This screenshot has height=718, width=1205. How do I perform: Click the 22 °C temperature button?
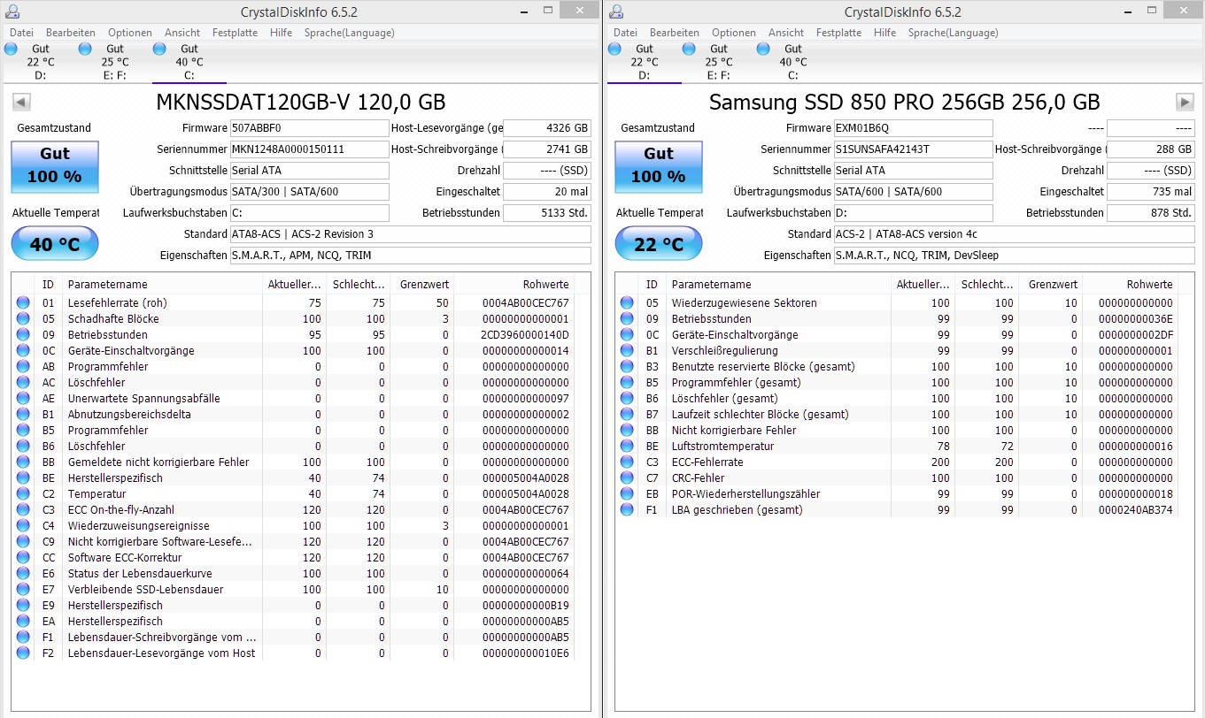pyautogui.click(x=658, y=245)
